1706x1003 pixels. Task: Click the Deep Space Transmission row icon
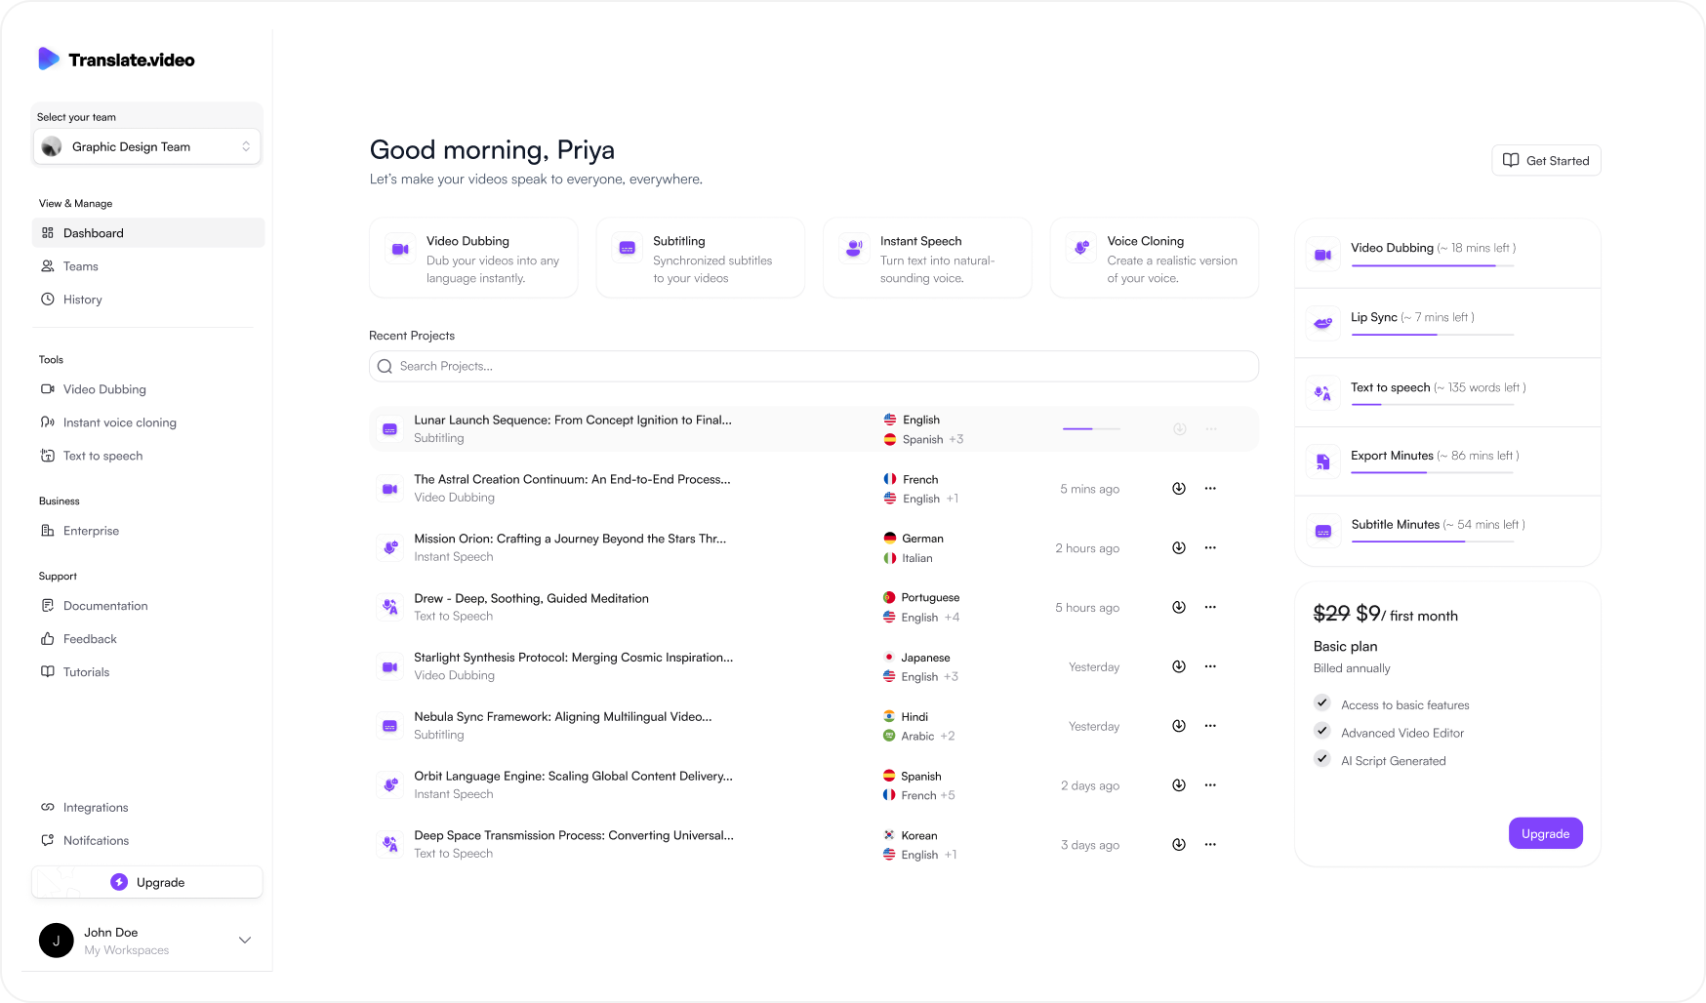(x=389, y=845)
